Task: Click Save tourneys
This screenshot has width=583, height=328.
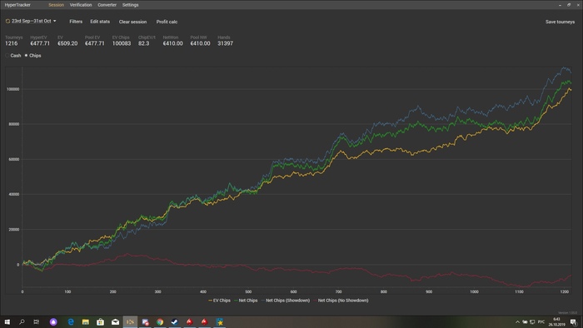Action: 560,22
